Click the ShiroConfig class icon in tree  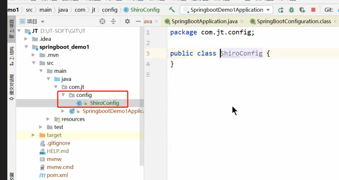(79, 103)
